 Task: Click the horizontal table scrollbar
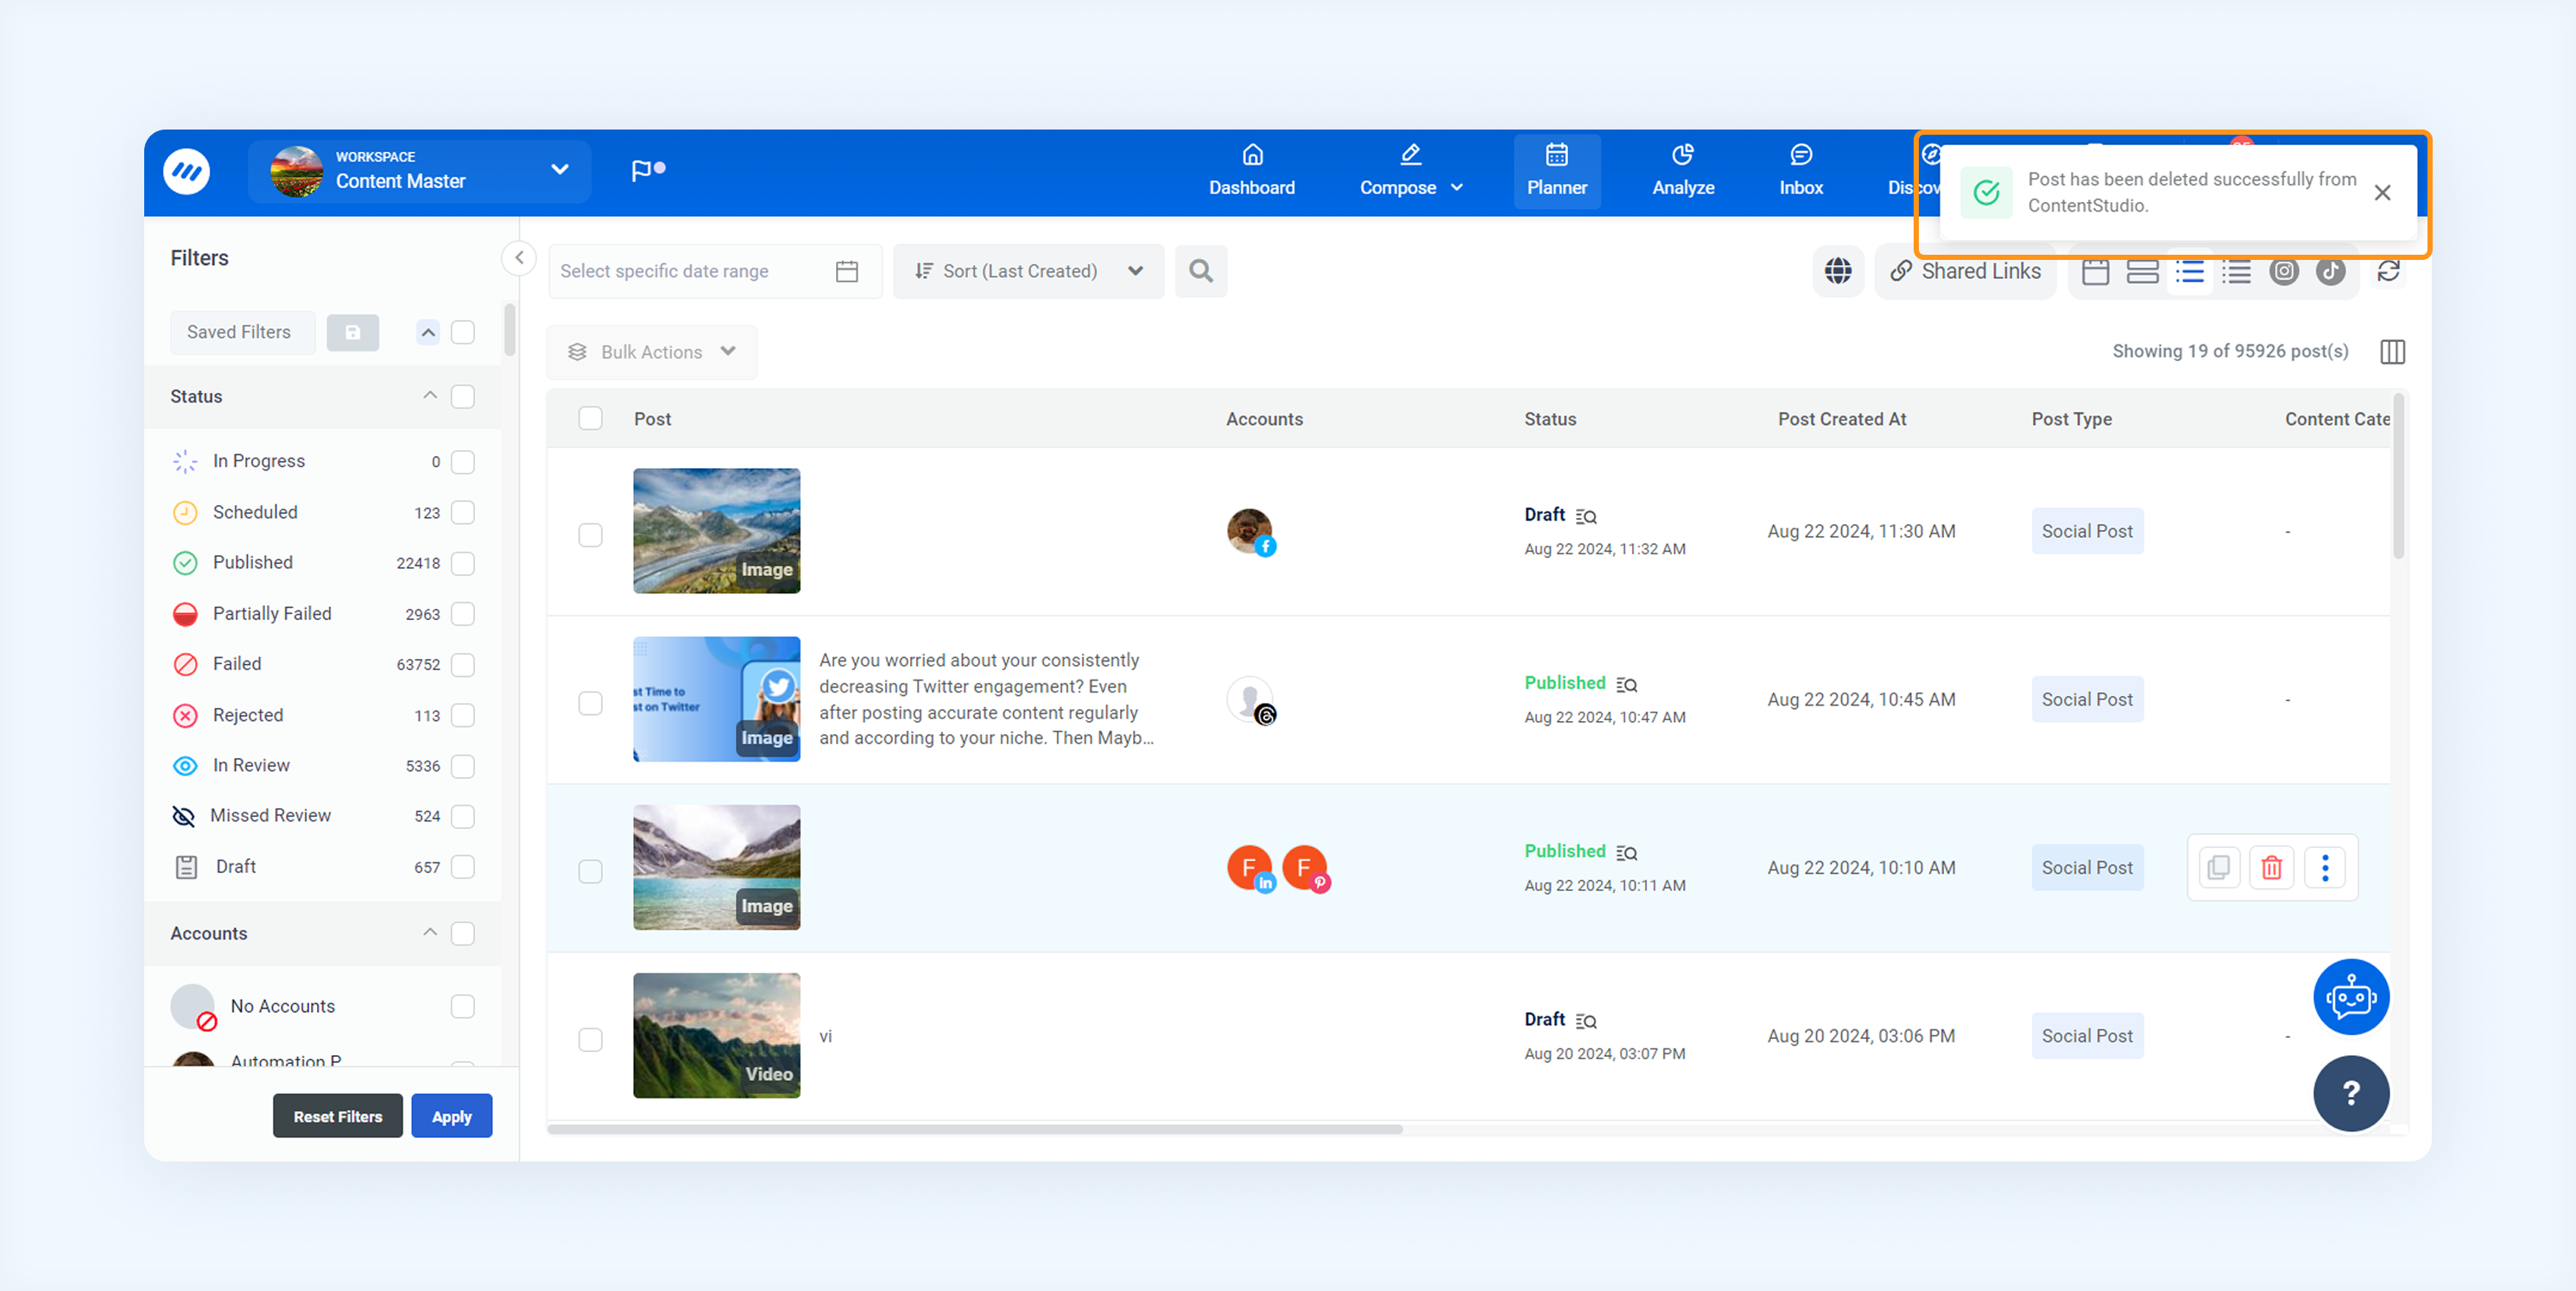pos(975,1129)
